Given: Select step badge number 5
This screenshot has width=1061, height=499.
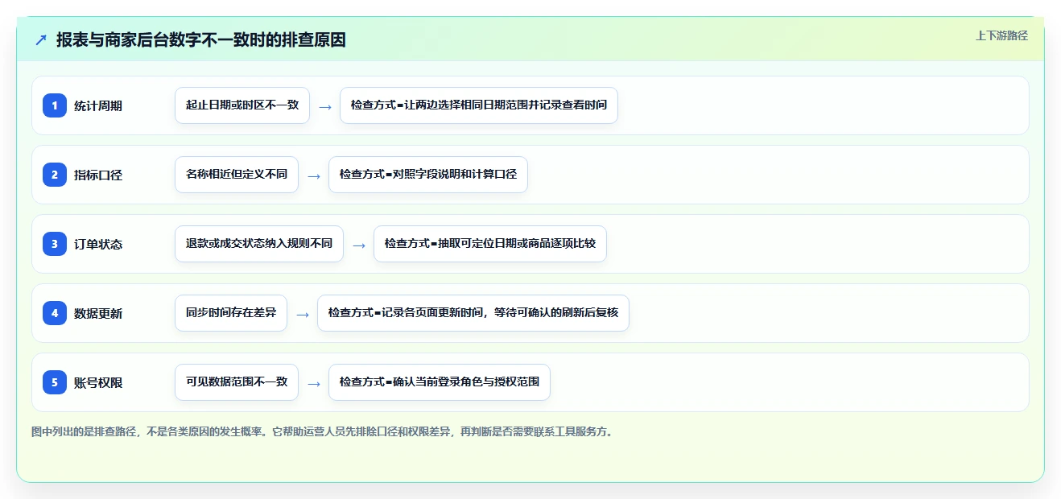Looking at the screenshot, I should click(x=55, y=381).
